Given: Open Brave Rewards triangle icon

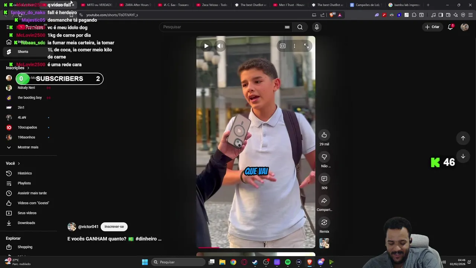Looking at the screenshot, I should pyautogui.click(x=340, y=15).
